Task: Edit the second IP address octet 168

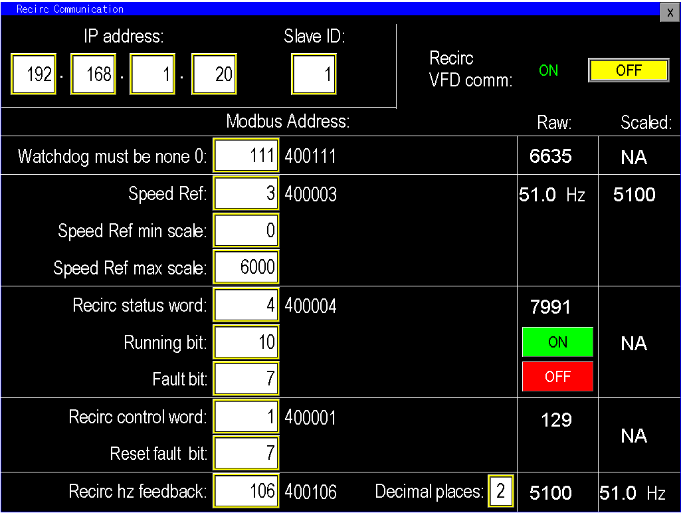Action: [x=94, y=74]
